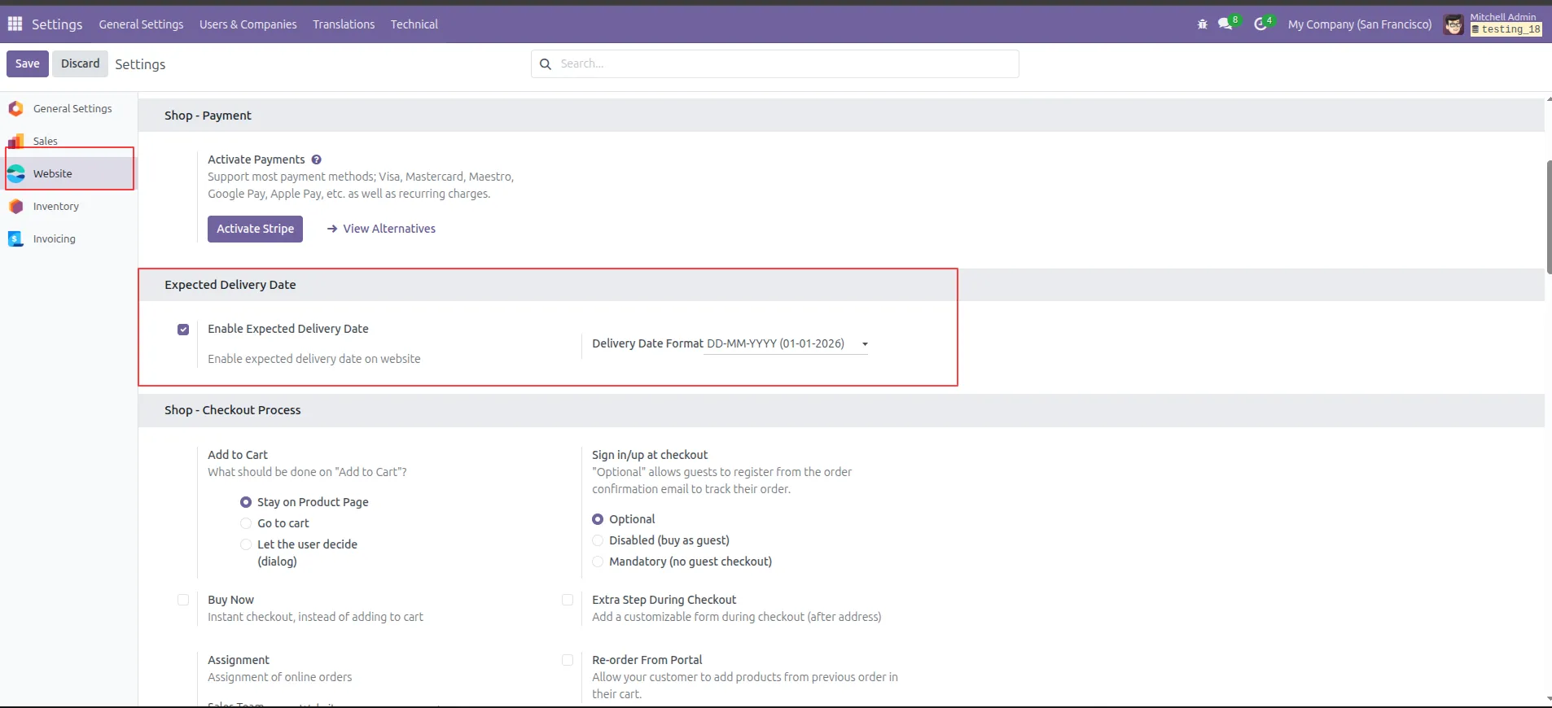Follow the View Alternatives link
This screenshot has height=708, width=1552.
(x=388, y=229)
